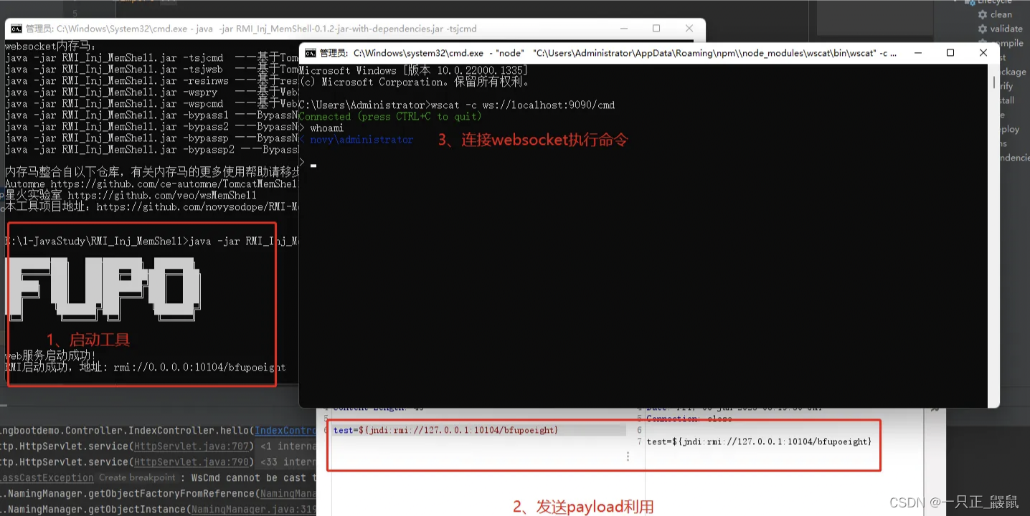This screenshot has width=1030, height=516.
Task: Open HttpServlet.java:790 stack trace link
Action: (191, 462)
